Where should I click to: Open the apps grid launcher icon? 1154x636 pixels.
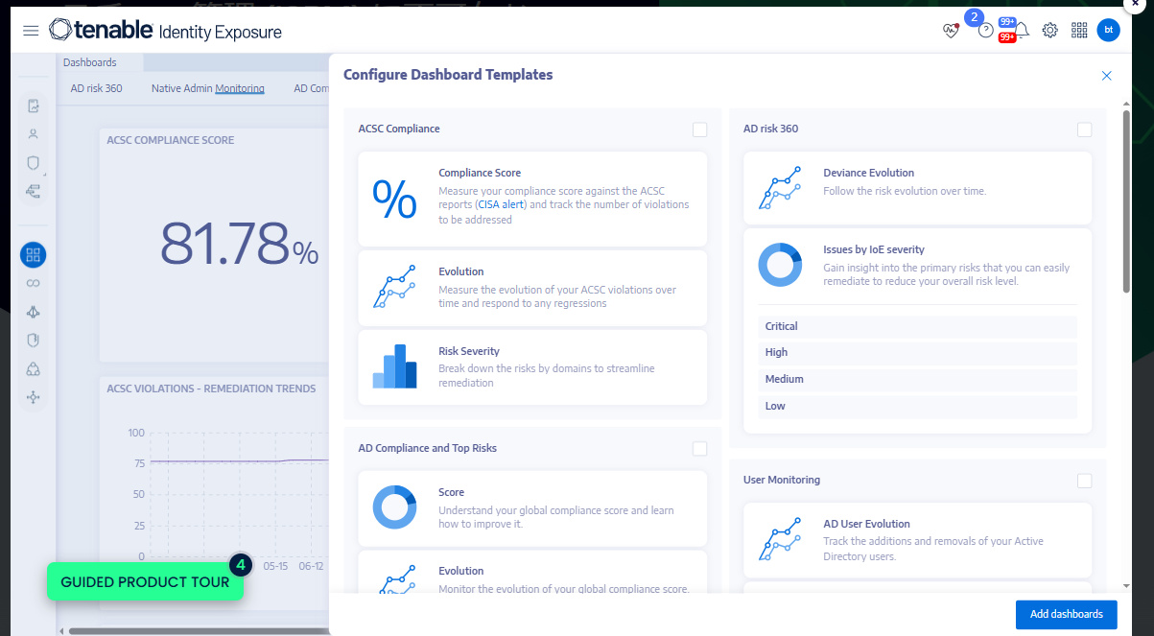tap(1079, 31)
